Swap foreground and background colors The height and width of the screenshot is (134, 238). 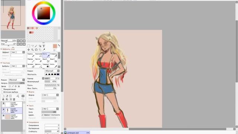click(x=59, y=45)
